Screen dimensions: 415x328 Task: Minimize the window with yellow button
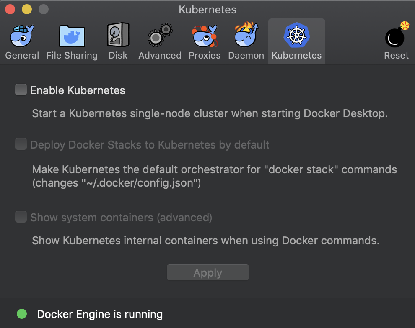click(x=26, y=9)
